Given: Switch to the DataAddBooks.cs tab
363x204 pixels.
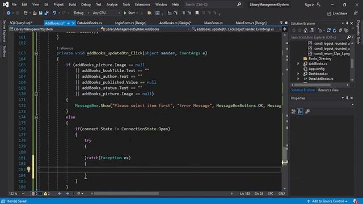Looking at the screenshot, I should [x=90, y=23].
